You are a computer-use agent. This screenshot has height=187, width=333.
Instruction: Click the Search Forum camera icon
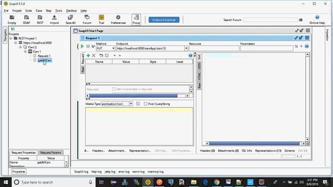[301, 20]
